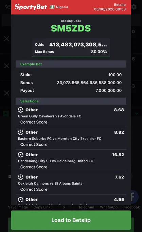Open the Selections section header
This screenshot has height=232, width=142.
(71, 101)
